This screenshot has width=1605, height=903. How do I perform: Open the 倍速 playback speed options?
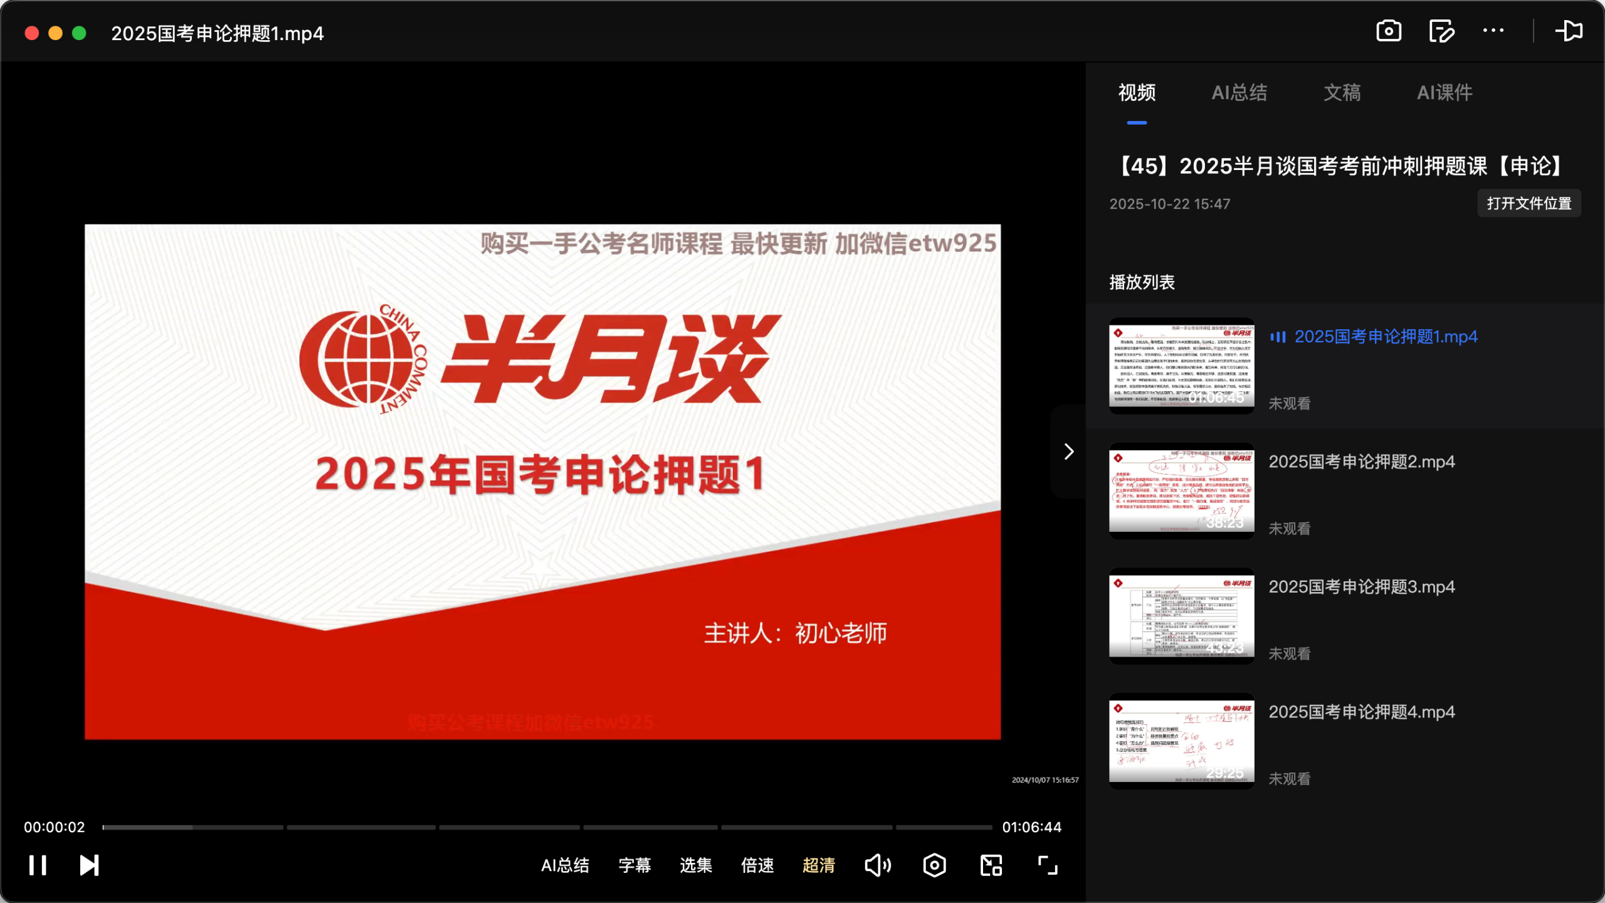pyautogui.click(x=757, y=865)
